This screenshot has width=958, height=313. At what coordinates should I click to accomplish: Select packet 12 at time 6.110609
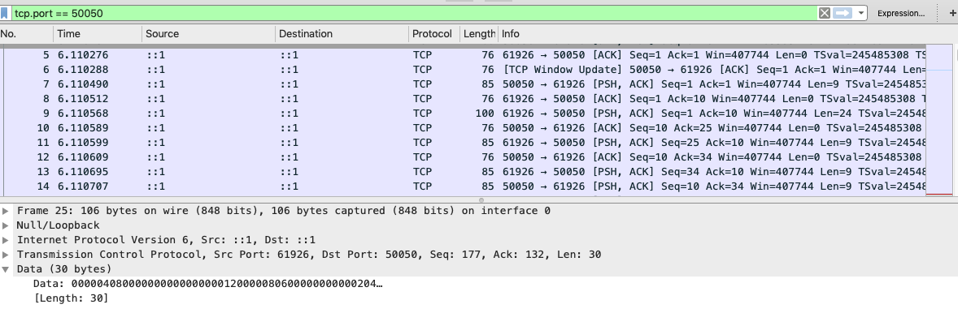[x=464, y=157]
